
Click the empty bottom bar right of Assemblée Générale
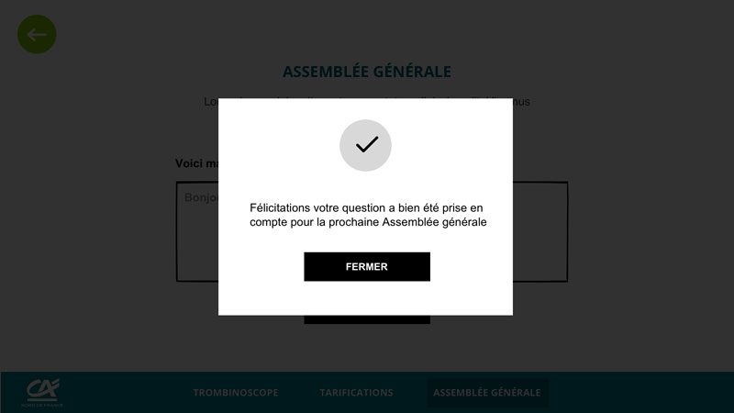(642, 393)
